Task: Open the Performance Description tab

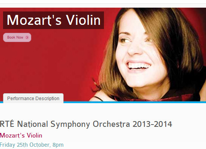Action: [x=33, y=98]
